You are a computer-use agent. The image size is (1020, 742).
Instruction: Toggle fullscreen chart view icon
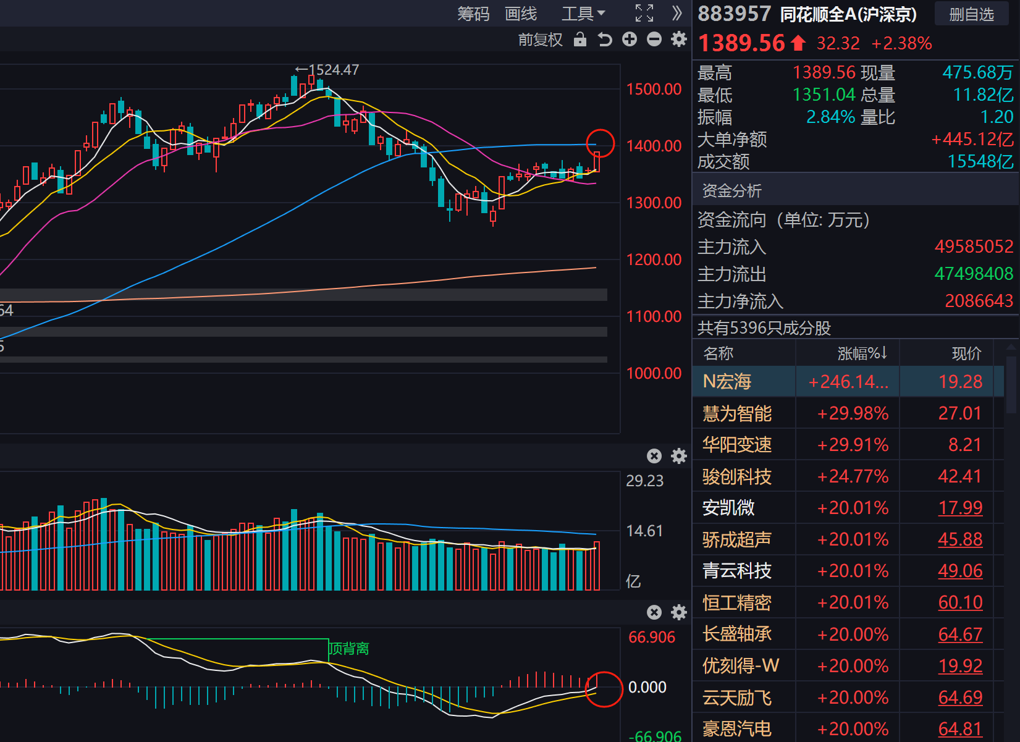[x=644, y=13]
